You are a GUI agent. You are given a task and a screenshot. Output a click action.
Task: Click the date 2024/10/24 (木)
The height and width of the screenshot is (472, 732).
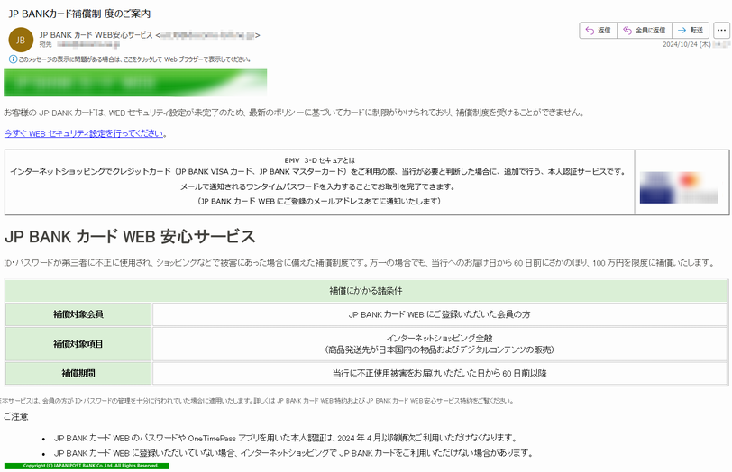[x=687, y=44]
